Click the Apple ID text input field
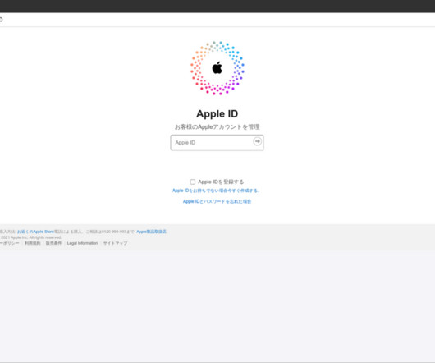 click(217, 143)
